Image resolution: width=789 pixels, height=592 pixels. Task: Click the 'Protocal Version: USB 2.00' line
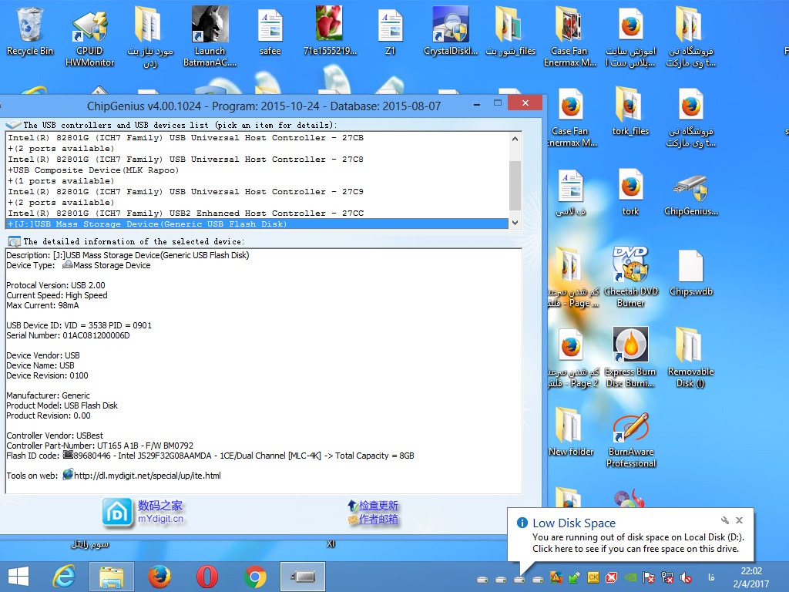pos(55,285)
